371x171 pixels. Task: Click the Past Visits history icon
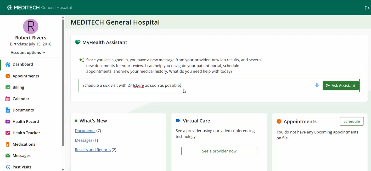[8, 167]
